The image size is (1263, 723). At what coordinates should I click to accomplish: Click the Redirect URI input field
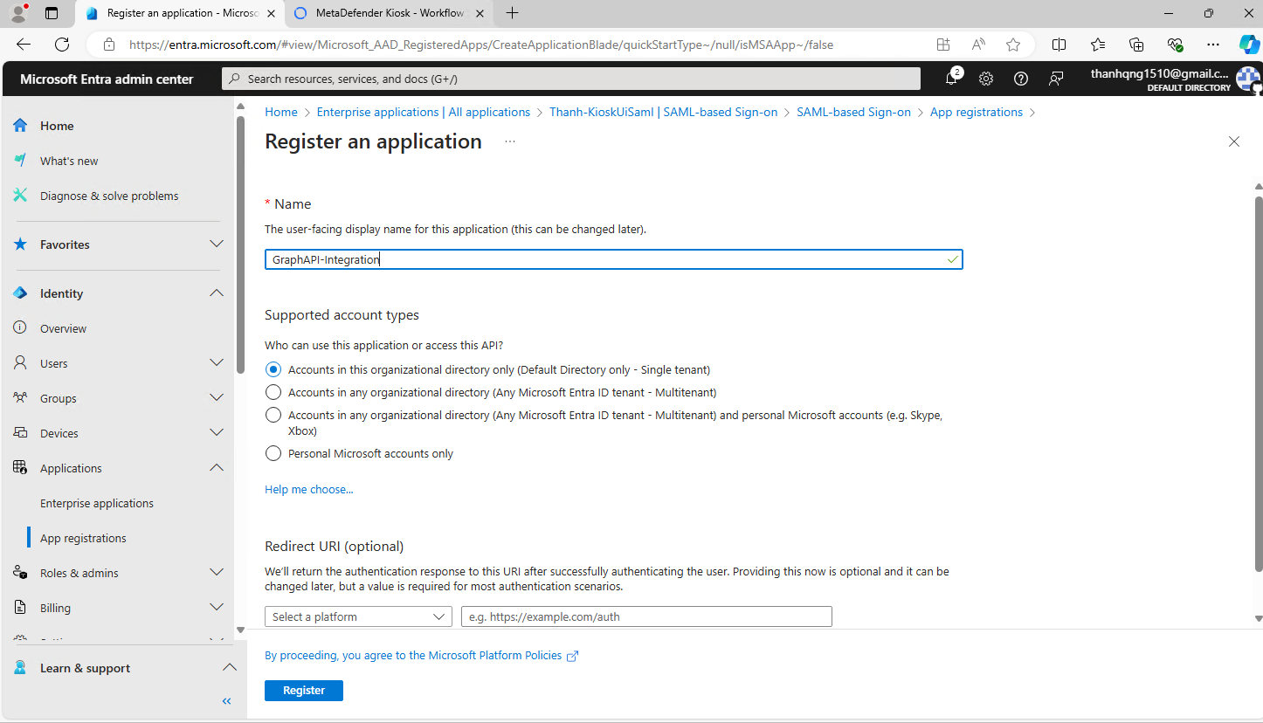pos(646,616)
